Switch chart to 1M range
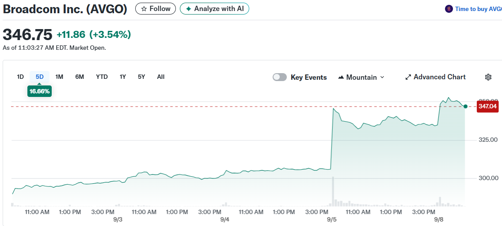Image resolution: width=502 pixels, height=226 pixels. (59, 77)
